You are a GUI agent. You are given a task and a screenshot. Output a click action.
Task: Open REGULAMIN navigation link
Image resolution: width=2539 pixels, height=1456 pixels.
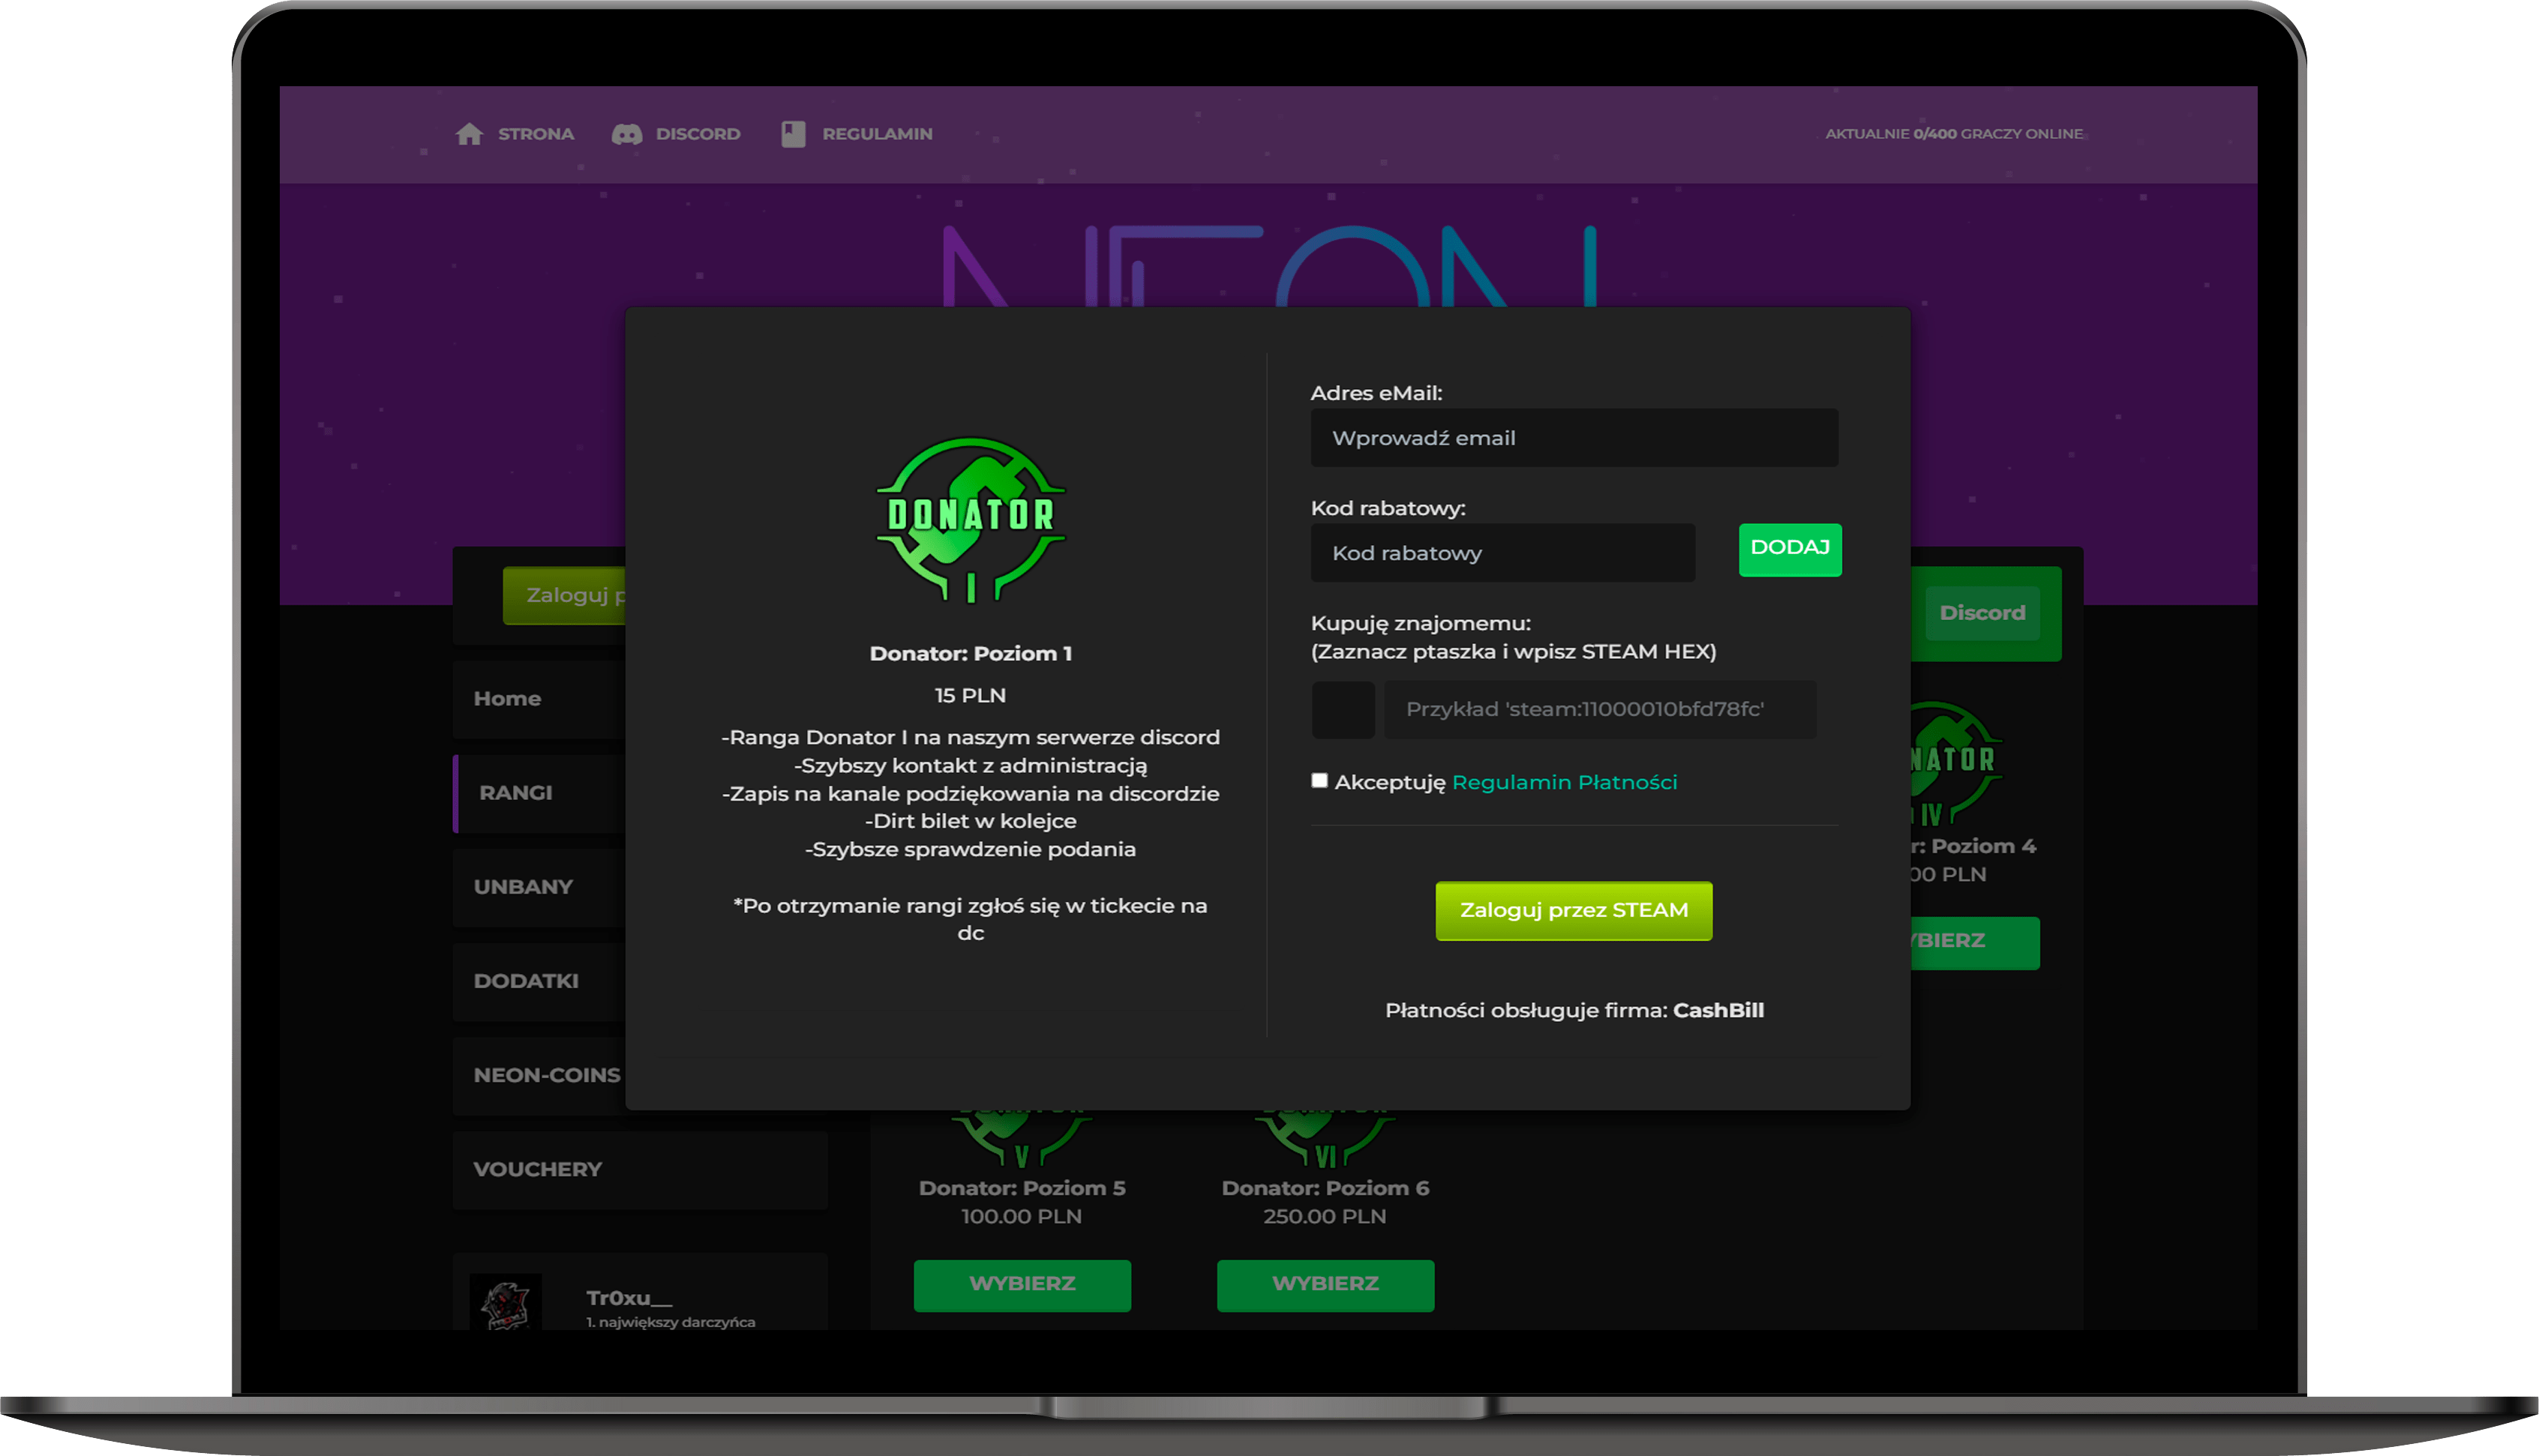[878, 134]
